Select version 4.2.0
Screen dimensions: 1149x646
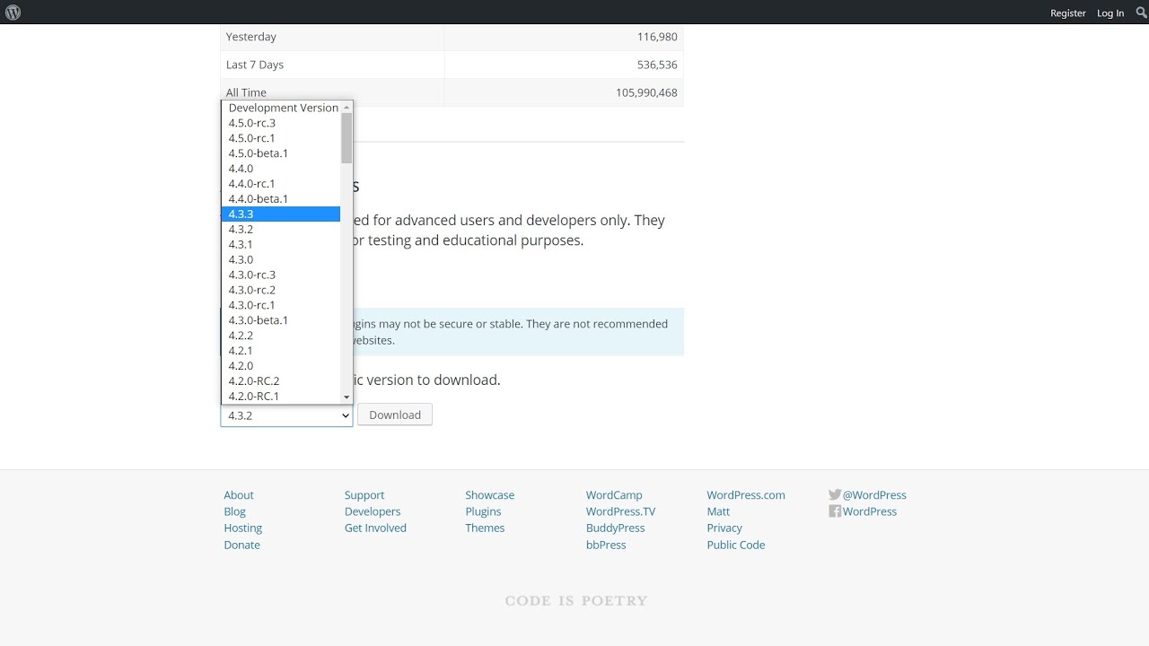(281, 366)
